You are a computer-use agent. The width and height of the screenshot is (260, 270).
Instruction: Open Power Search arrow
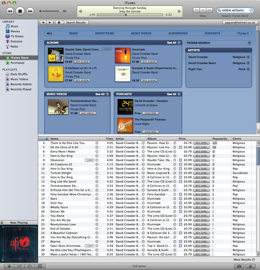[x=249, y=43]
